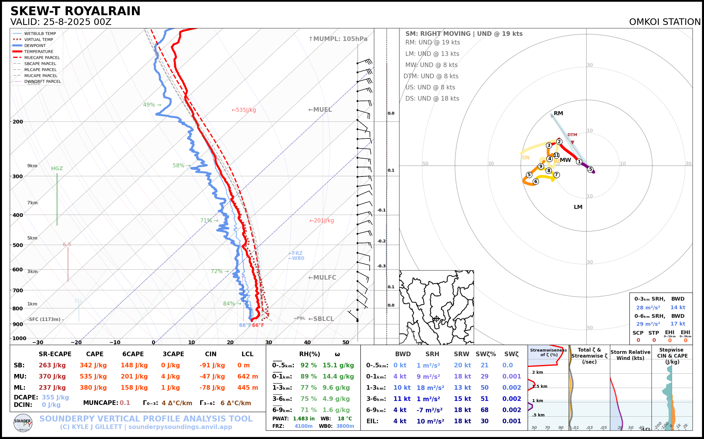Click the DEWPOINT legend entry
This screenshot has width=704, height=439.
(35, 46)
